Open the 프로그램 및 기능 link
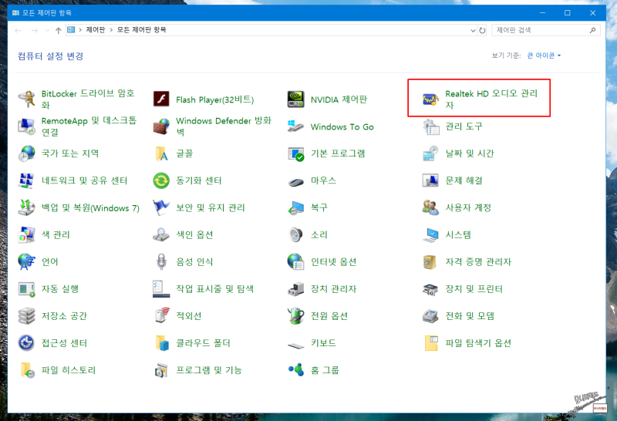 tap(208, 370)
